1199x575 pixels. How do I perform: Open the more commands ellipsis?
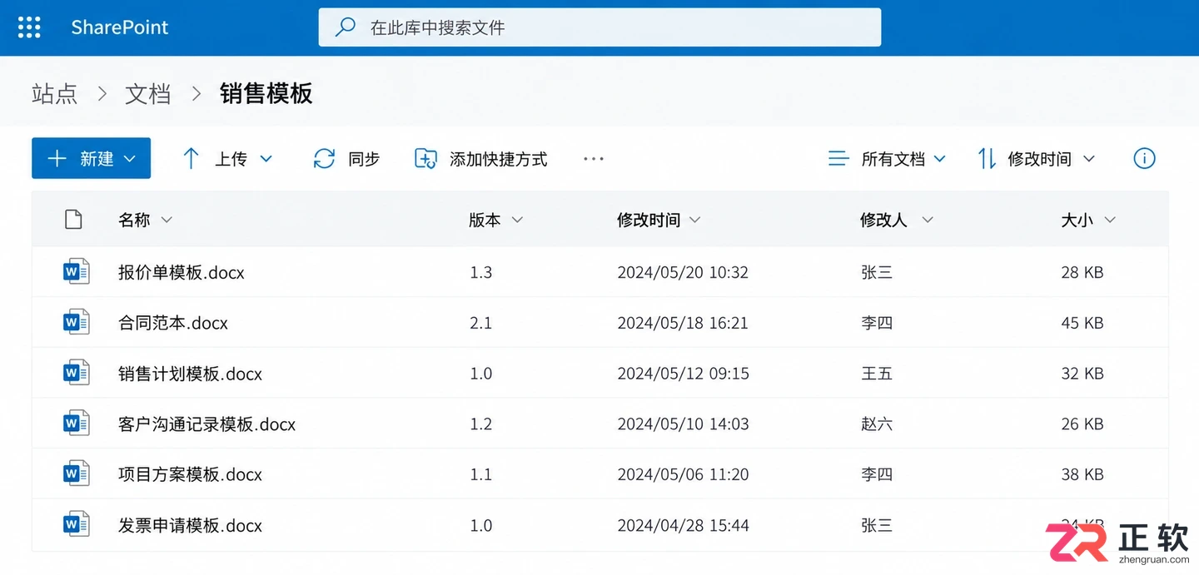click(x=594, y=159)
